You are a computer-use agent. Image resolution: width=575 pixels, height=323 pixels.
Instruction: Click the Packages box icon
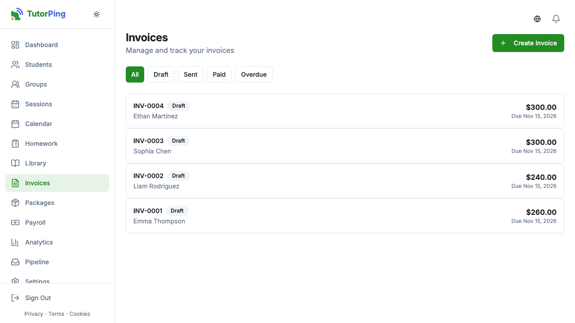pos(15,203)
